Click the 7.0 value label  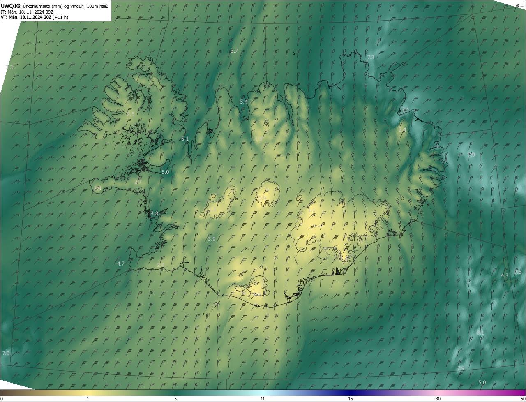point(6,353)
